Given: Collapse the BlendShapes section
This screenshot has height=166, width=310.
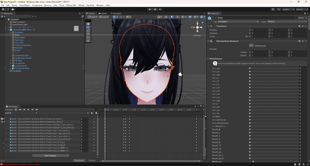Looking at the screenshot, I should [x=209, y=59].
